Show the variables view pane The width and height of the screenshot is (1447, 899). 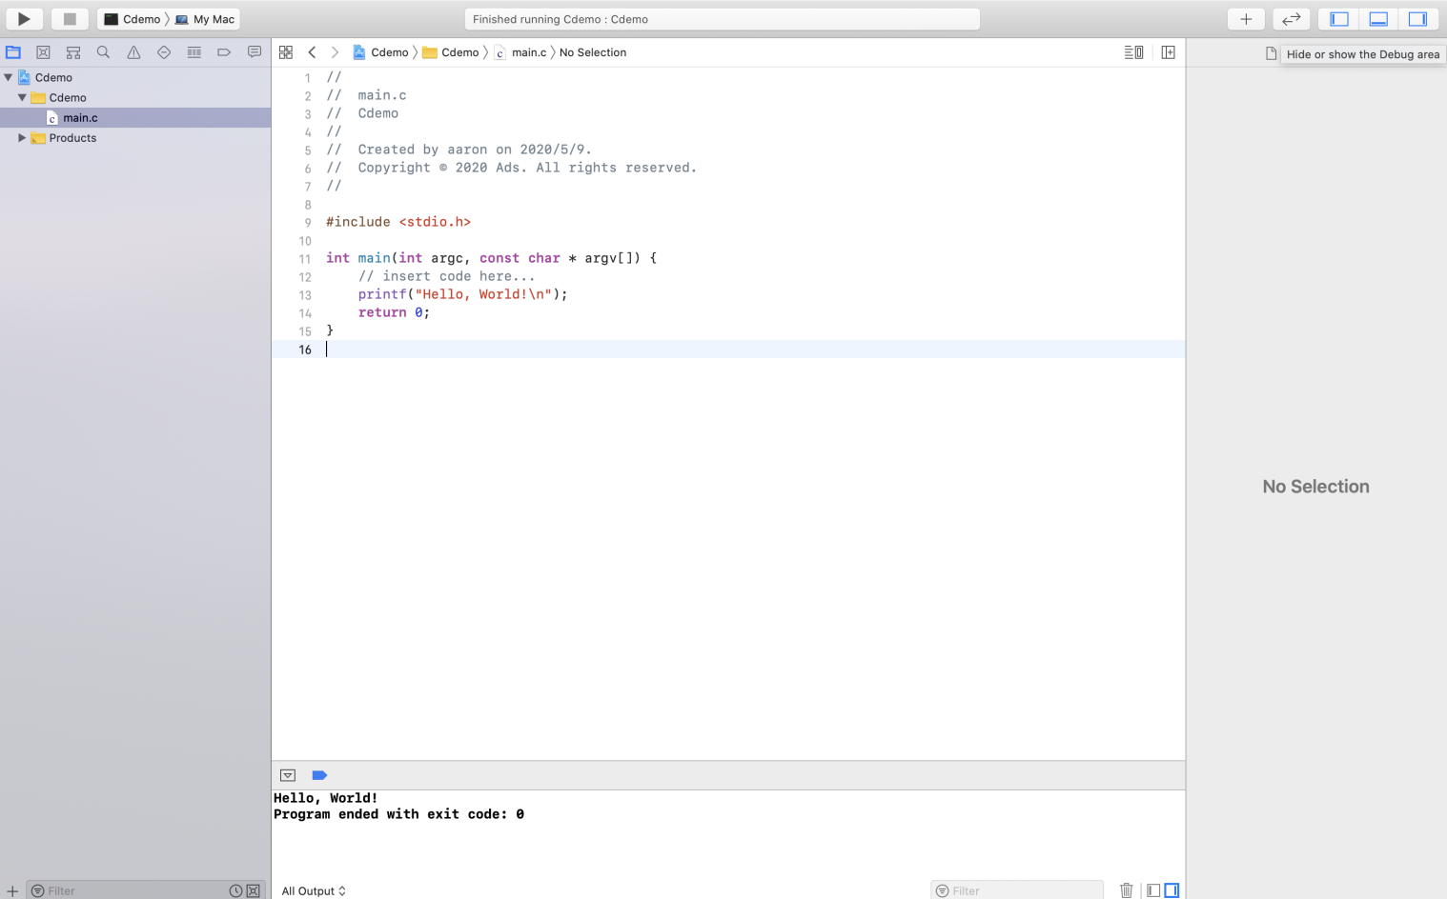pos(1153,890)
